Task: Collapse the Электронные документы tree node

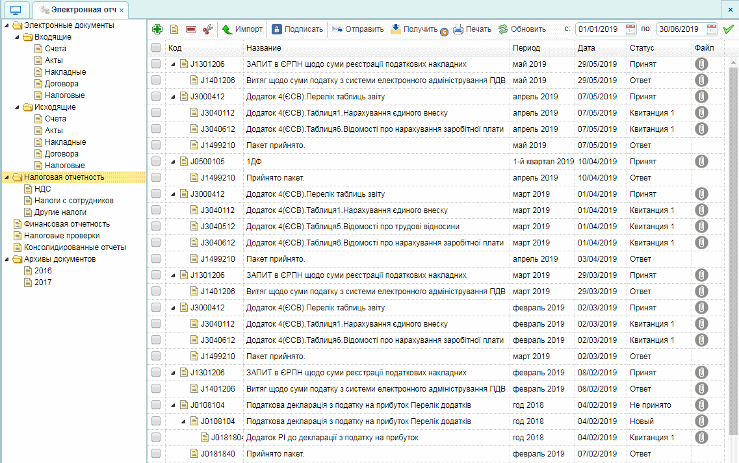Action: coord(6,26)
